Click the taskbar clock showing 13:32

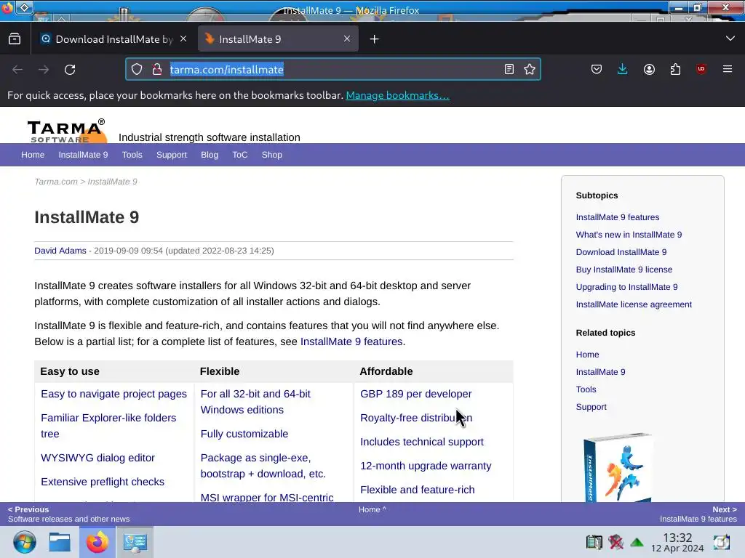click(677, 542)
